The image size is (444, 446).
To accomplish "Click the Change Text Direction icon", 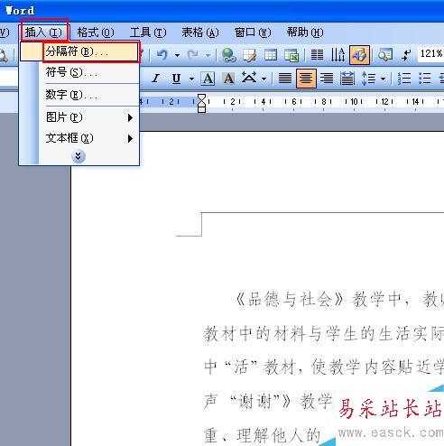I will (x=338, y=55).
